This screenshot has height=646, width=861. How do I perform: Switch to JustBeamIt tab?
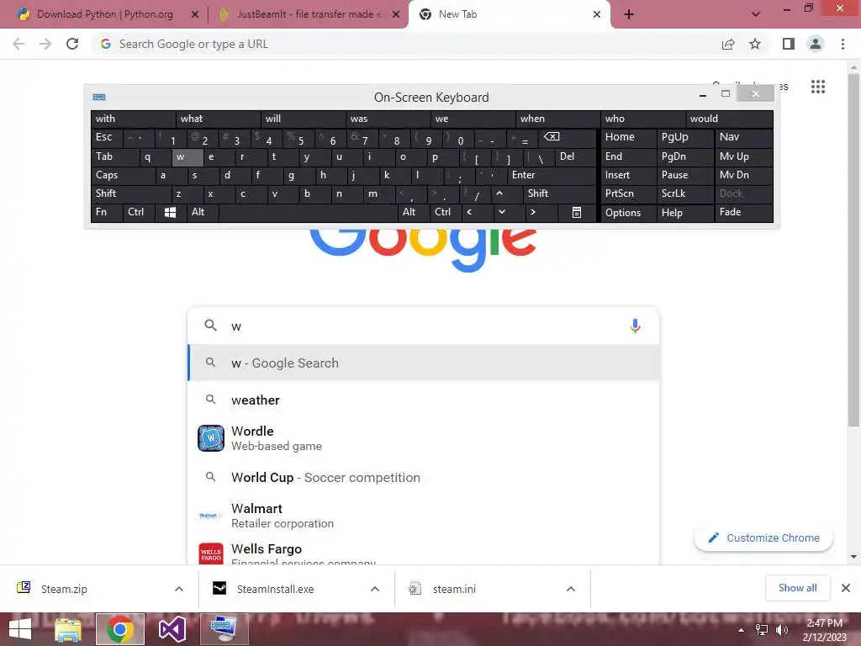309,14
